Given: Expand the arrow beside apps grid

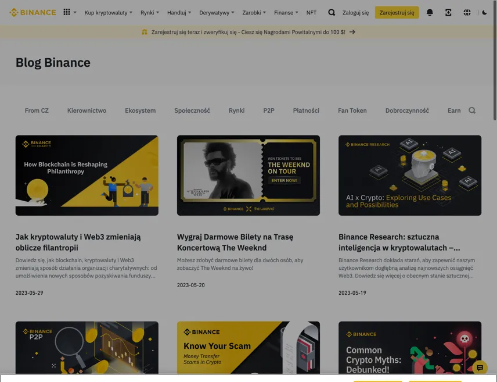Looking at the screenshot, I should point(75,13).
